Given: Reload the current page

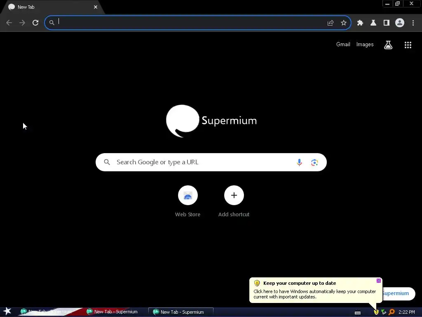Looking at the screenshot, I should pyautogui.click(x=35, y=23).
